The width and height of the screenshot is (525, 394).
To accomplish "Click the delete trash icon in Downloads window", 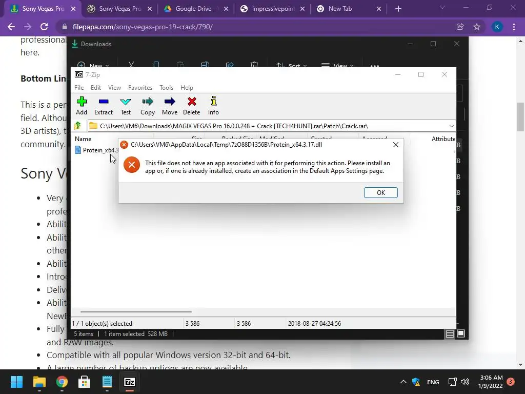I will [x=254, y=65].
